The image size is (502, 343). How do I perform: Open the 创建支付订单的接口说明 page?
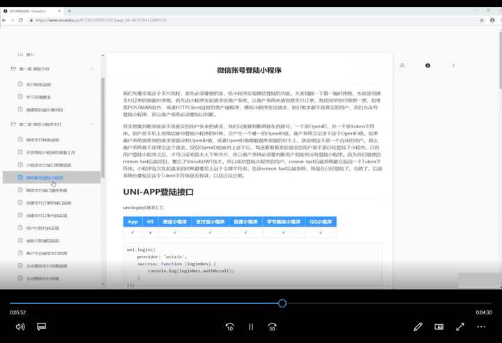tap(49, 203)
